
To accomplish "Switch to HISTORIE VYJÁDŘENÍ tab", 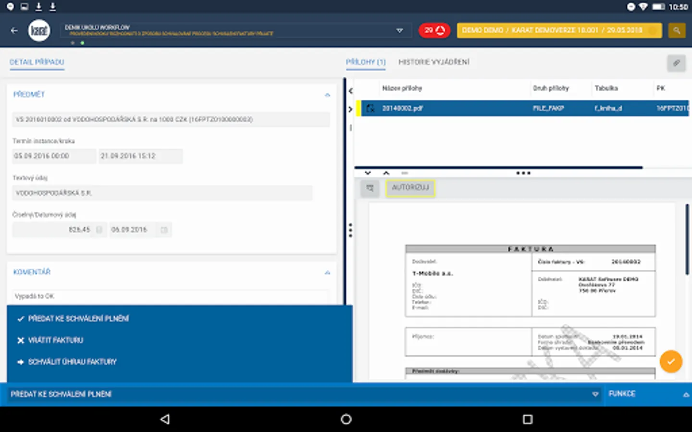I will coord(433,62).
